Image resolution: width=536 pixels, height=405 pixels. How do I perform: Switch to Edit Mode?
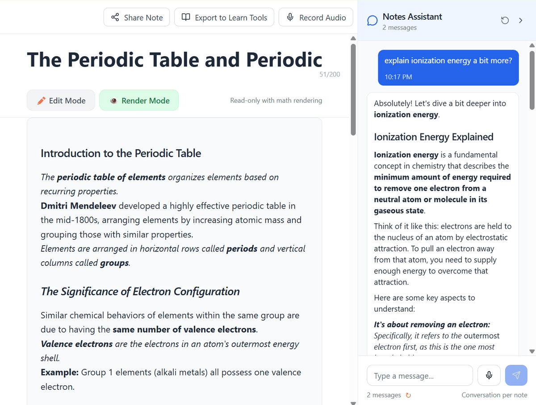point(61,100)
